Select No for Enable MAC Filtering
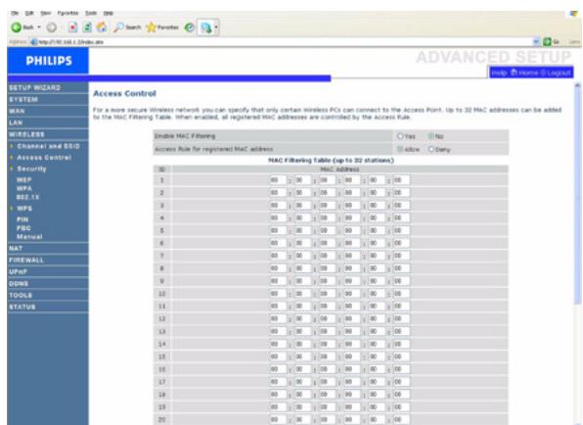This screenshot has height=425, width=583. click(x=430, y=136)
